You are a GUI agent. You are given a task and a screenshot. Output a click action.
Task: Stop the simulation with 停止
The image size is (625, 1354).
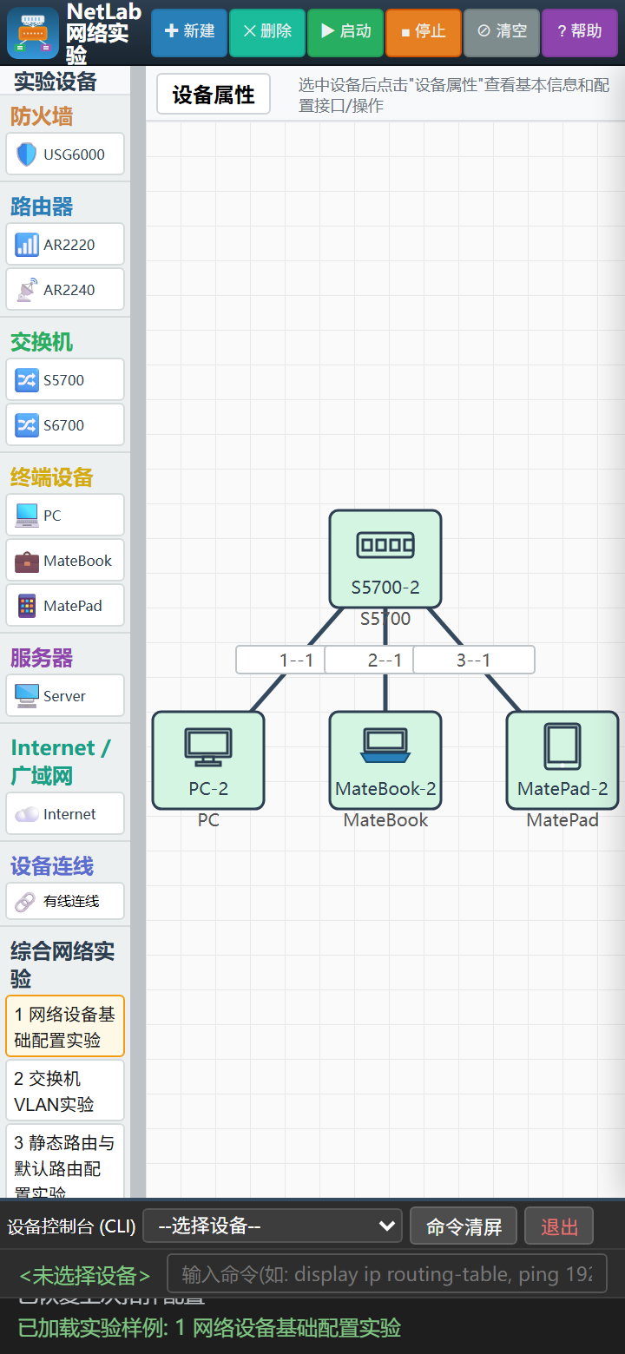point(424,32)
